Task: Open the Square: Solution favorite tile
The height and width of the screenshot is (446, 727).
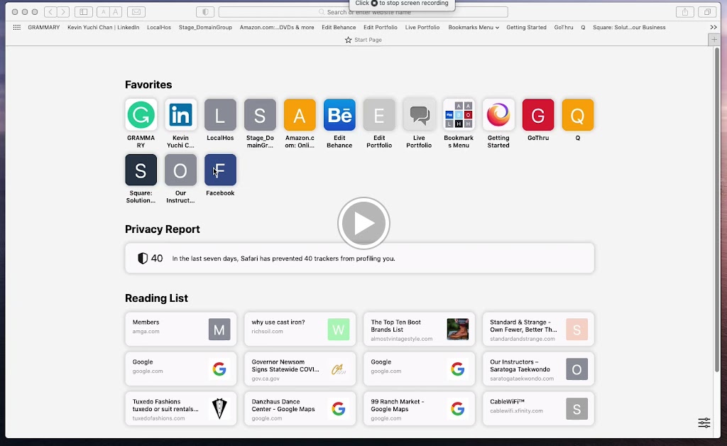Action: tap(141, 170)
